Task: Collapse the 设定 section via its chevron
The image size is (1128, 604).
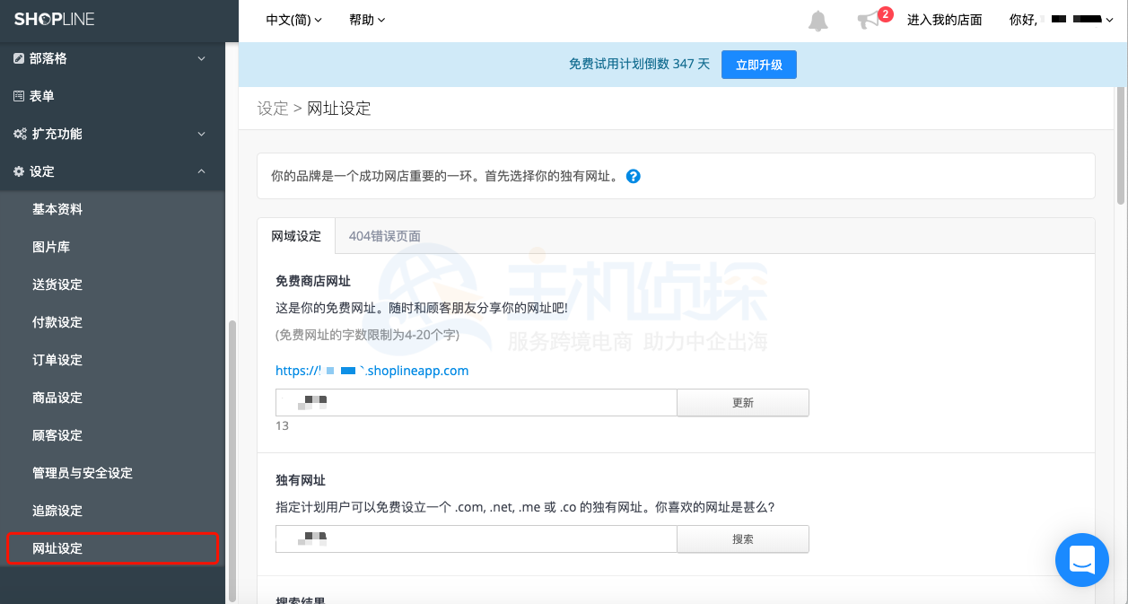Action: [201, 171]
